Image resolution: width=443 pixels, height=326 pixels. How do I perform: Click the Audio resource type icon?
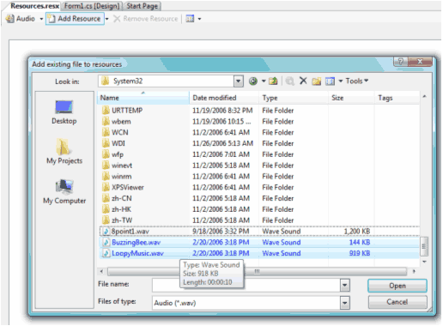(x=10, y=19)
